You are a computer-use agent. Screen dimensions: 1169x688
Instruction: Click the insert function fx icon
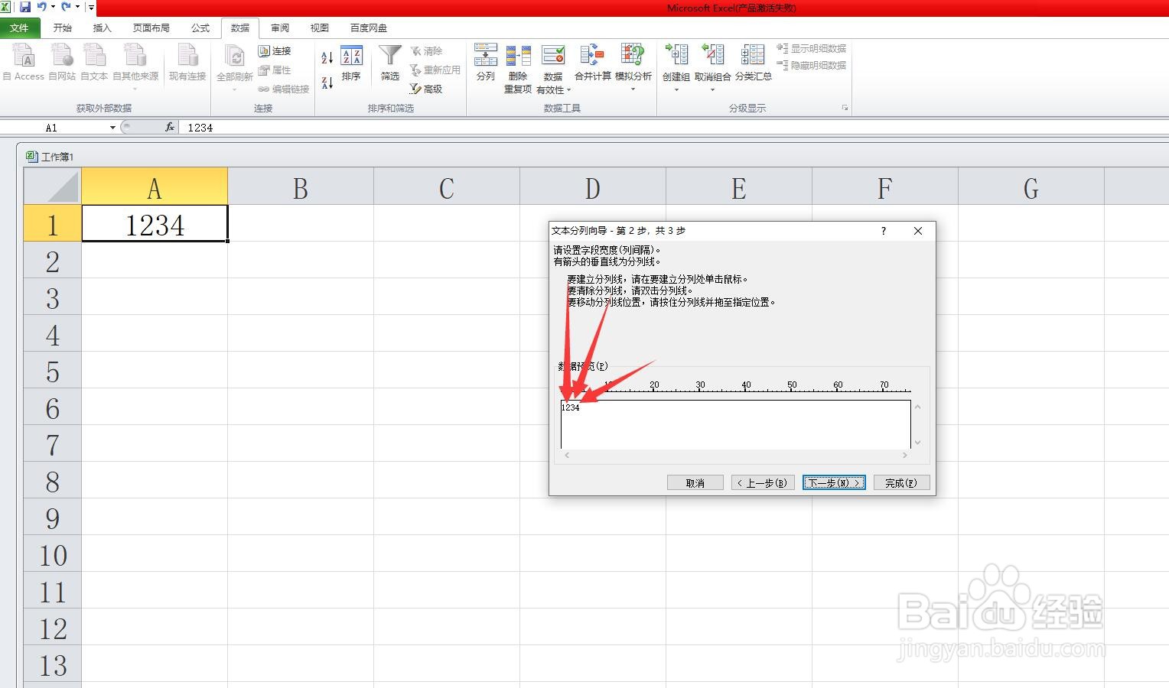(170, 127)
